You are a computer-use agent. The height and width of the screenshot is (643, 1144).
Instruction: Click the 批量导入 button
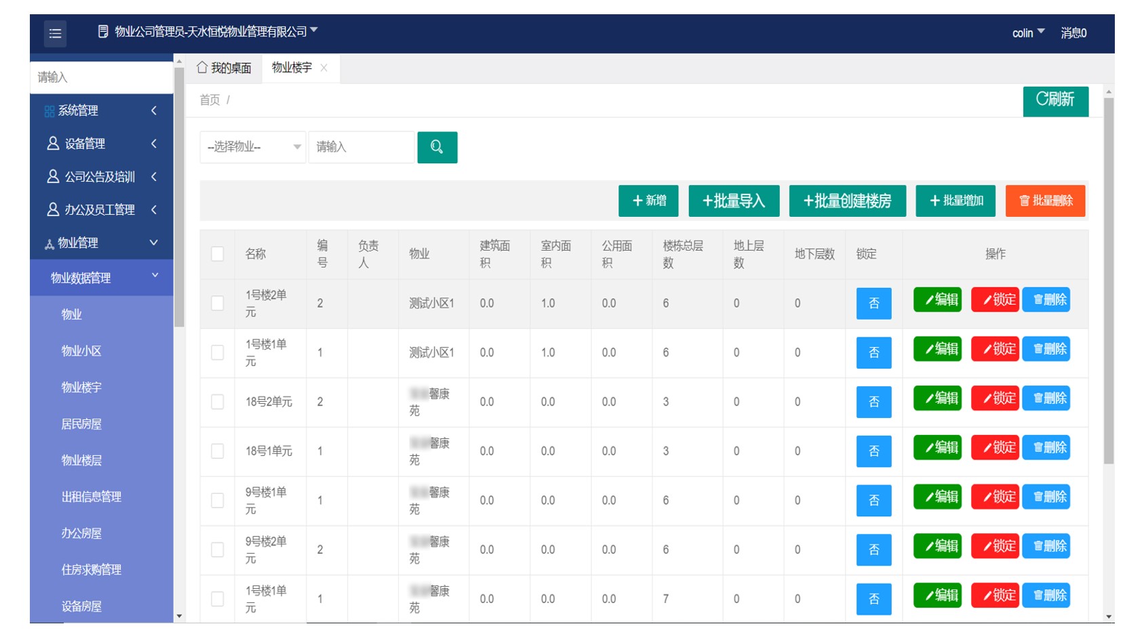[733, 201]
